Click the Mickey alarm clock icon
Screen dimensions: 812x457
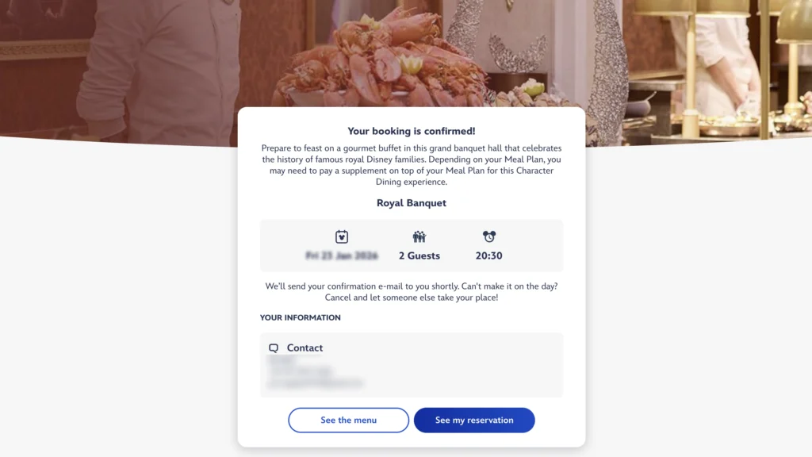coord(488,236)
